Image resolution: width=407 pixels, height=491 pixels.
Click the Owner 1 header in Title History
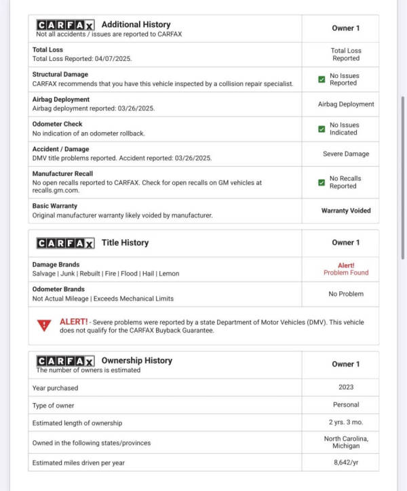(x=346, y=242)
